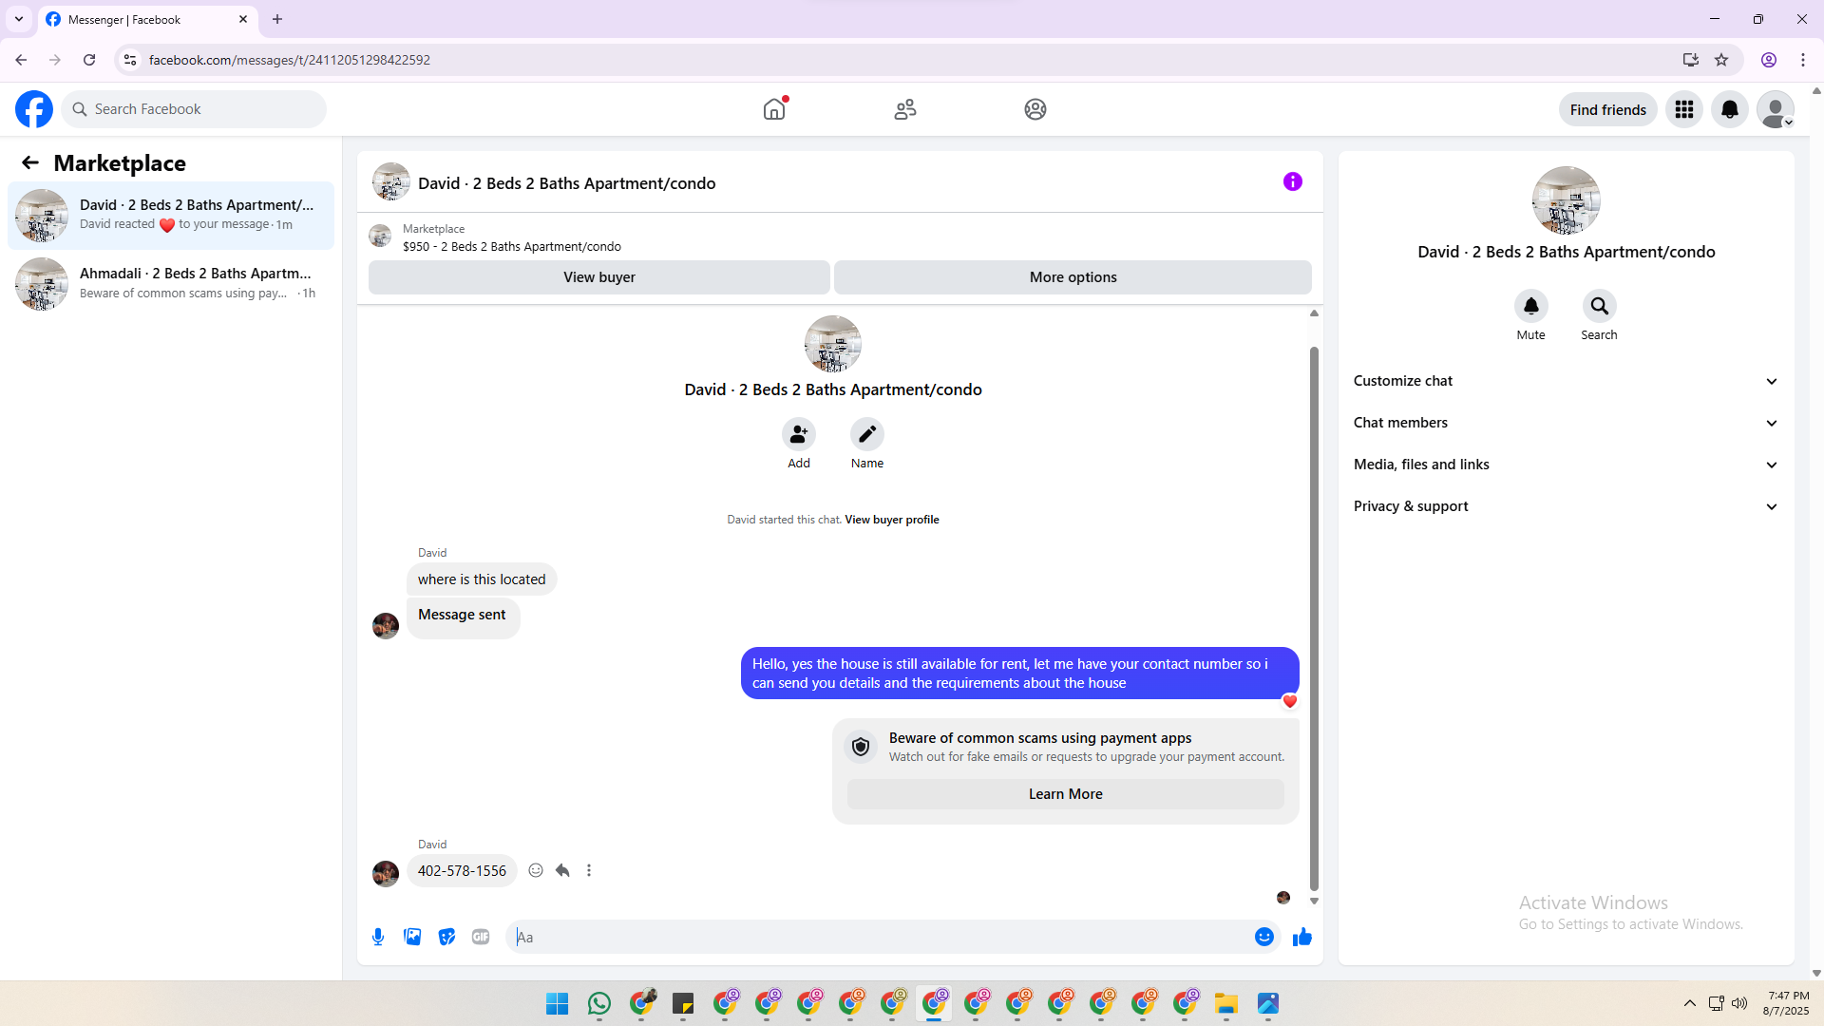React to the 402-578-1556 message
The width and height of the screenshot is (1824, 1026).
coord(536,870)
